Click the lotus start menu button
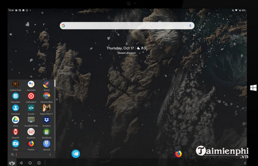Viewport: 258px width, 166px height. (12, 163)
